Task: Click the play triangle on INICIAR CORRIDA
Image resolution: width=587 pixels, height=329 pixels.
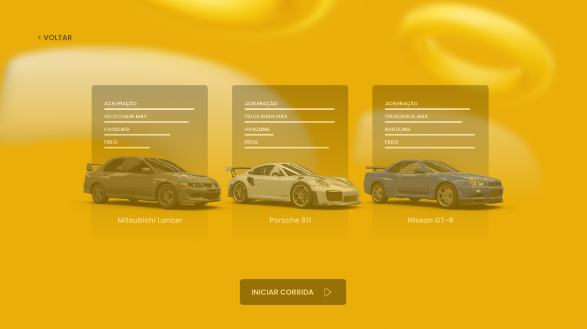Action: coord(328,292)
